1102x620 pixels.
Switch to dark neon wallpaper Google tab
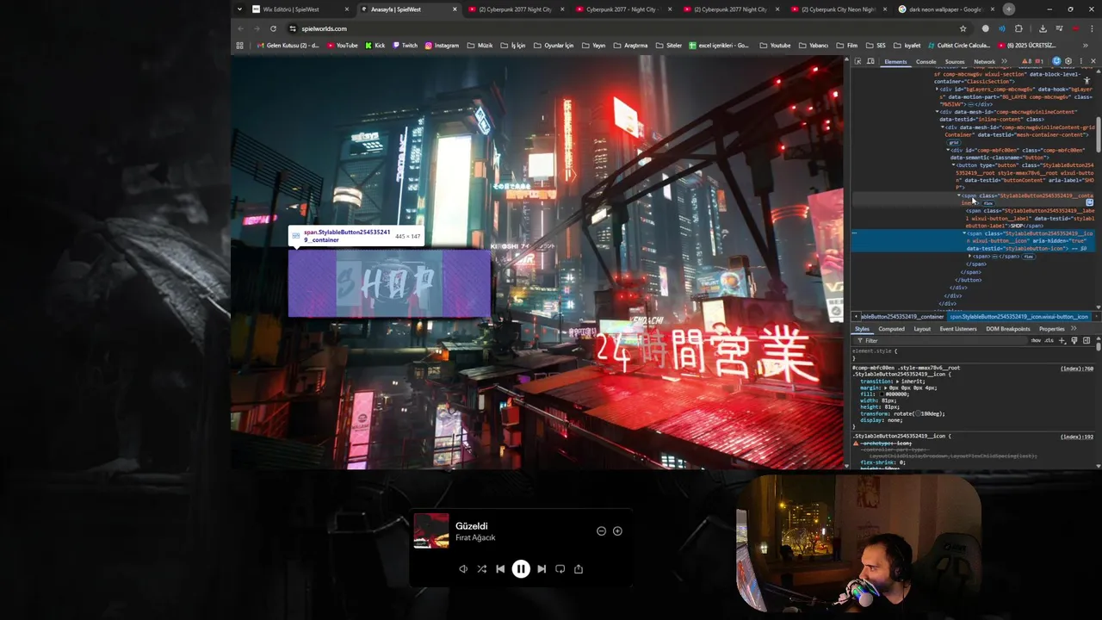[x=945, y=9]
